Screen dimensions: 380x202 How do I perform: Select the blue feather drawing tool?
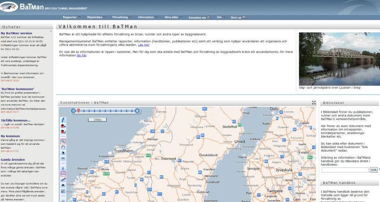pyautogui.click(x=63, y=120)
